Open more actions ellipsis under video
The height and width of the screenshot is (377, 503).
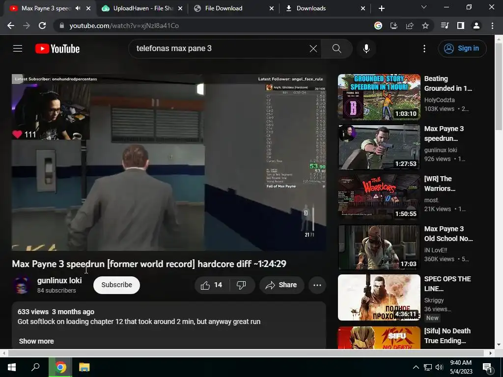click(317, 285)
